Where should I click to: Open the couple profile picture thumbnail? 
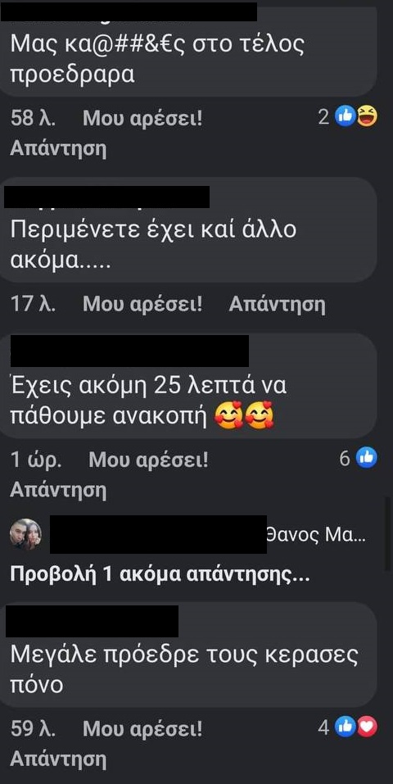(26, 534)
